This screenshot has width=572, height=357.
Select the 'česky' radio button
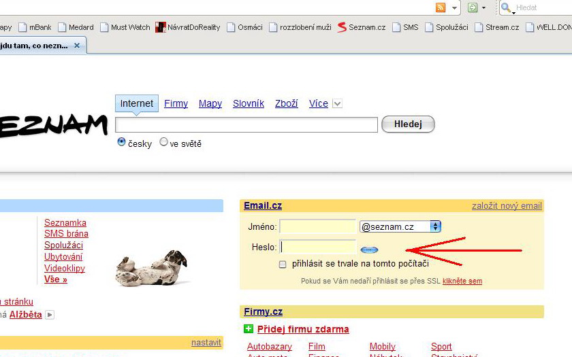pos(122,142)
